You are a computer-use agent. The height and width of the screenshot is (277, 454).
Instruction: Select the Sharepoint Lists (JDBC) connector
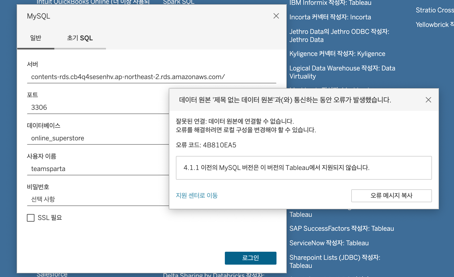(335, 262)
